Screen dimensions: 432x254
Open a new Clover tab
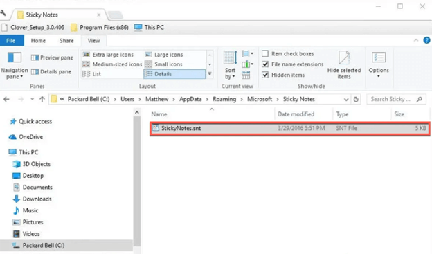[x=115, y=15]
